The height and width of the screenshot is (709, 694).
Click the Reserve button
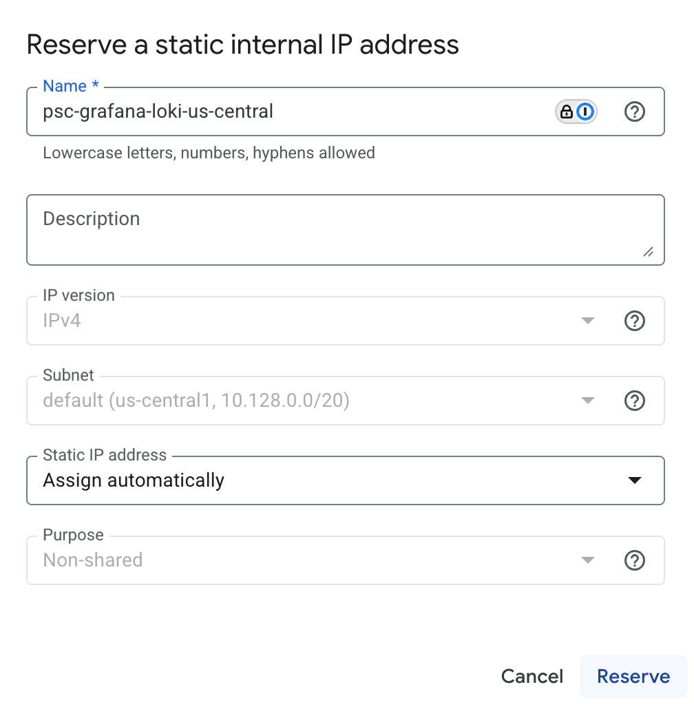(633, 676)
